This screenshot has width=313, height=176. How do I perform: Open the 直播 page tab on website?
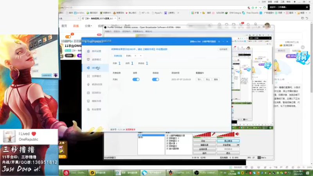point(76,26)
